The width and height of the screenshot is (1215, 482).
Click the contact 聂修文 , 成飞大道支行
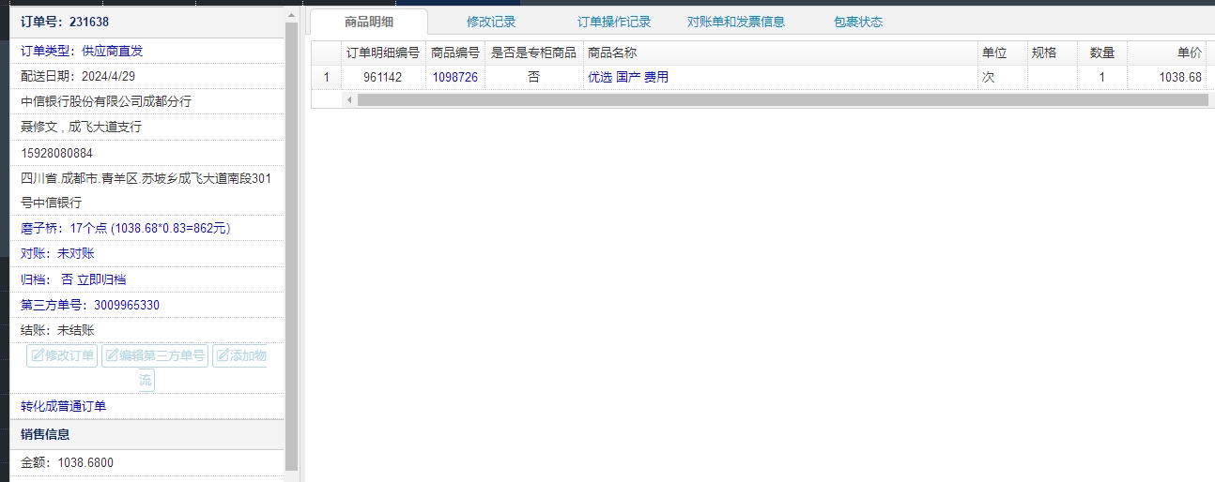click(81, 127)
